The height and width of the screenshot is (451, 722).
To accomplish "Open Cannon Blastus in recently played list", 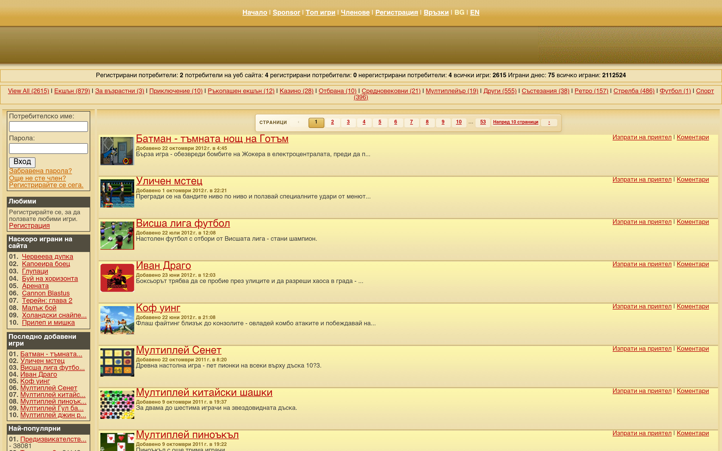I will [46, 293].
